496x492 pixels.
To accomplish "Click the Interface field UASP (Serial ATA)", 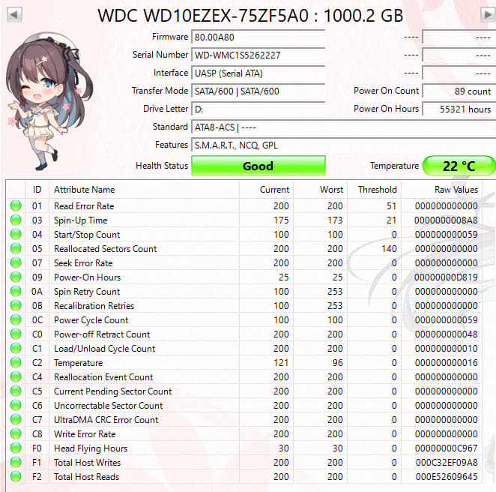I will coord(258,73).
